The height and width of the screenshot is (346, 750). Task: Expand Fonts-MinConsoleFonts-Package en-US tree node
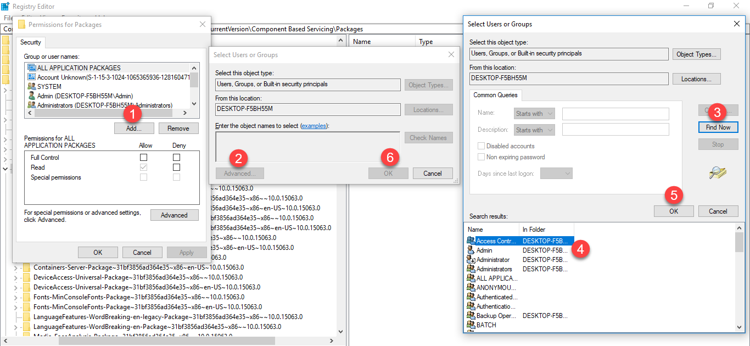click(16, 307)
